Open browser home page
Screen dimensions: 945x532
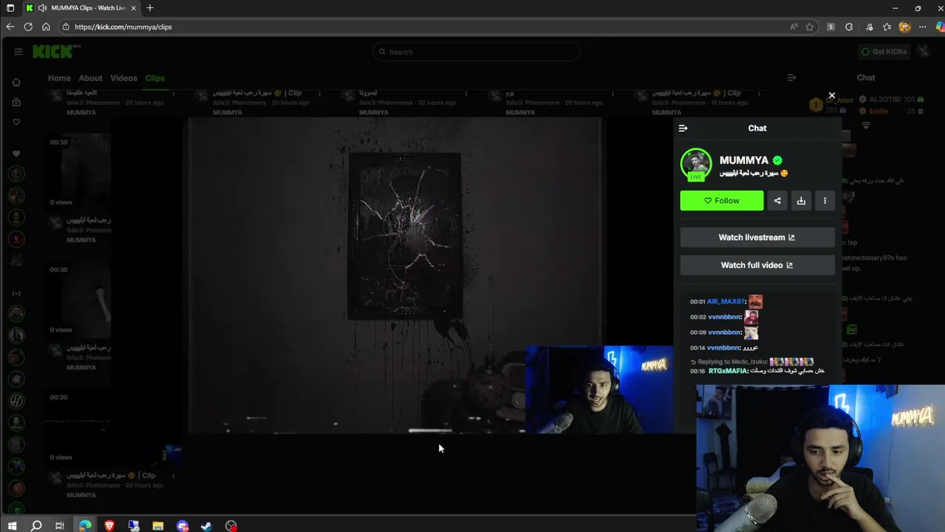[46, 27]
